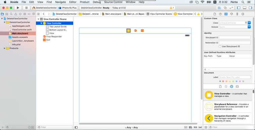Pick the blue document label color
255x130 pixels.
[237, 81]
